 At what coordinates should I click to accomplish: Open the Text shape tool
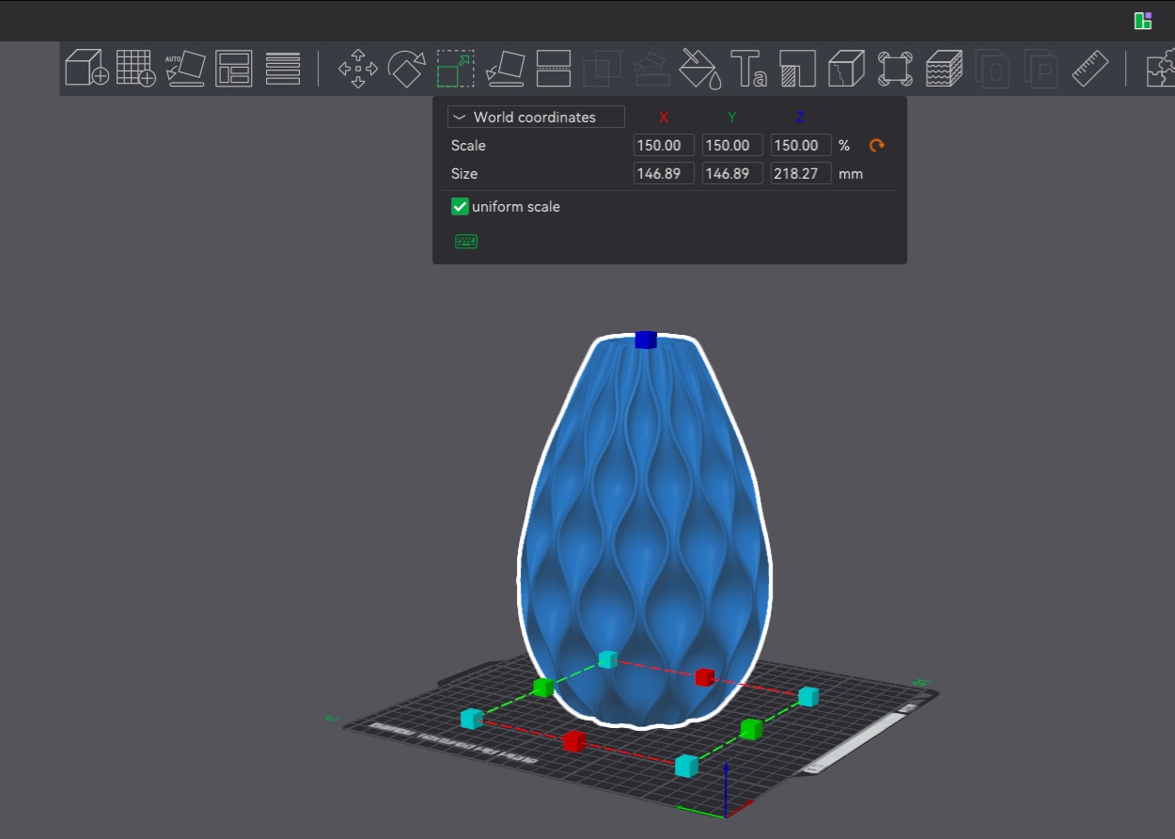click(x=748, y=69)
